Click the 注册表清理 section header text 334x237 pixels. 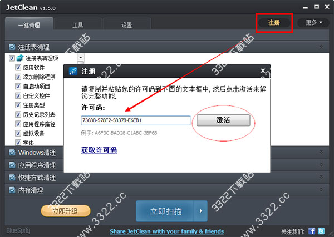click(33, 47)
